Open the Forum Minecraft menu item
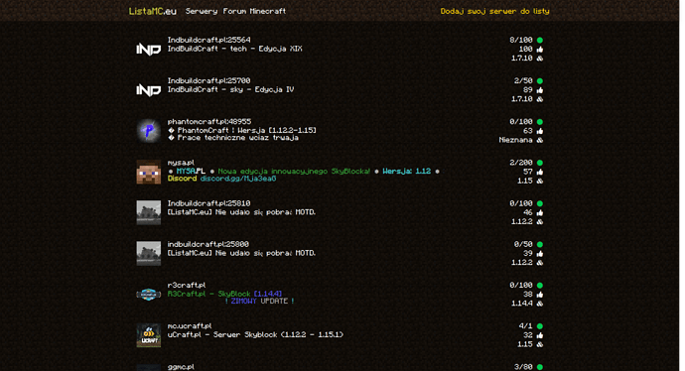This screenshot has height=371, width=685. [x=254, y=11]
